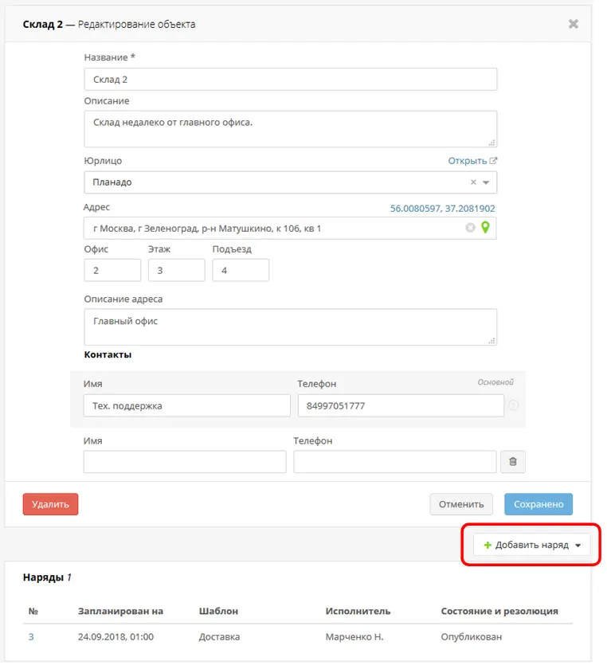Click the Отменить button
The height and width of the screenshot is (669, 607).
[x=461, y=504]
